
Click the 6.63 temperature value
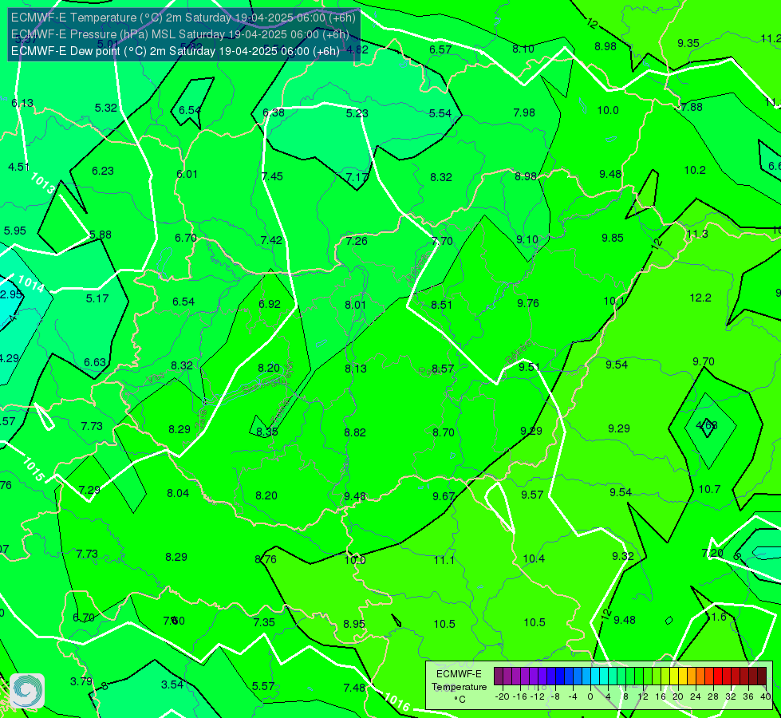(95, 362)
